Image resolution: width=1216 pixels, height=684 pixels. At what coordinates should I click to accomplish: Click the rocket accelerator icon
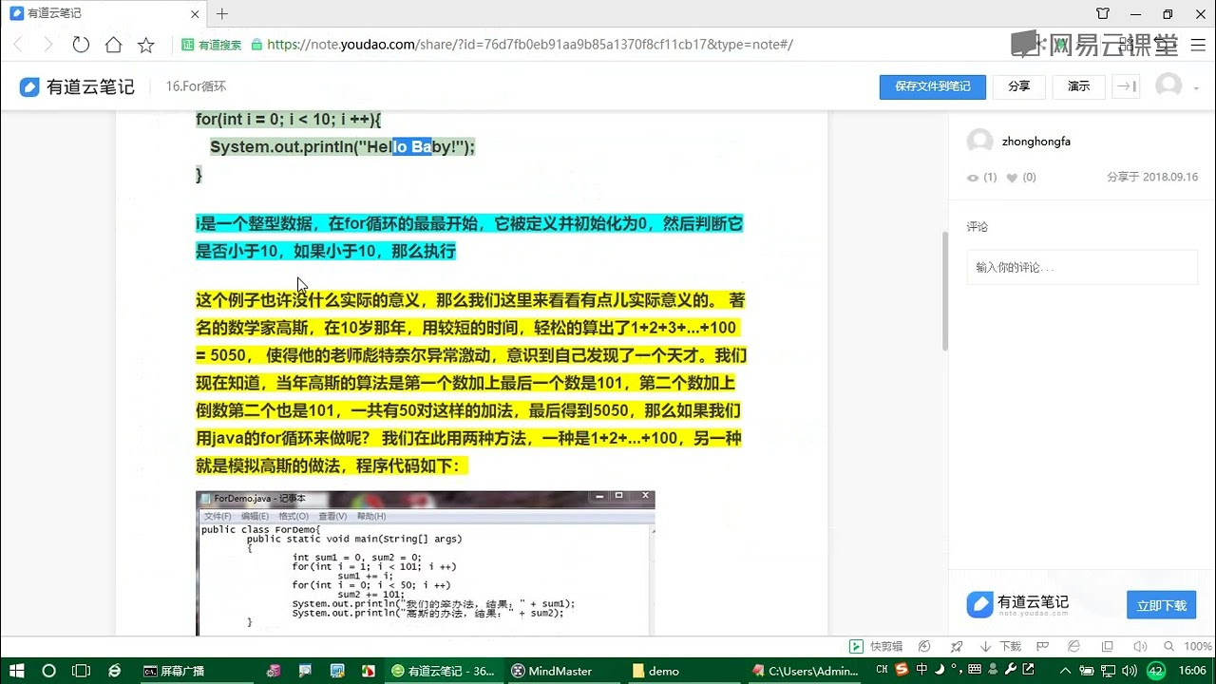(956, 646)
